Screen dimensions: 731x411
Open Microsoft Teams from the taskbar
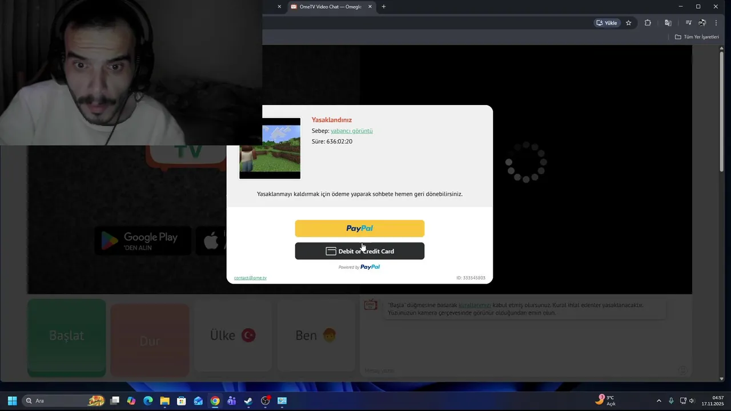point(231,401)
